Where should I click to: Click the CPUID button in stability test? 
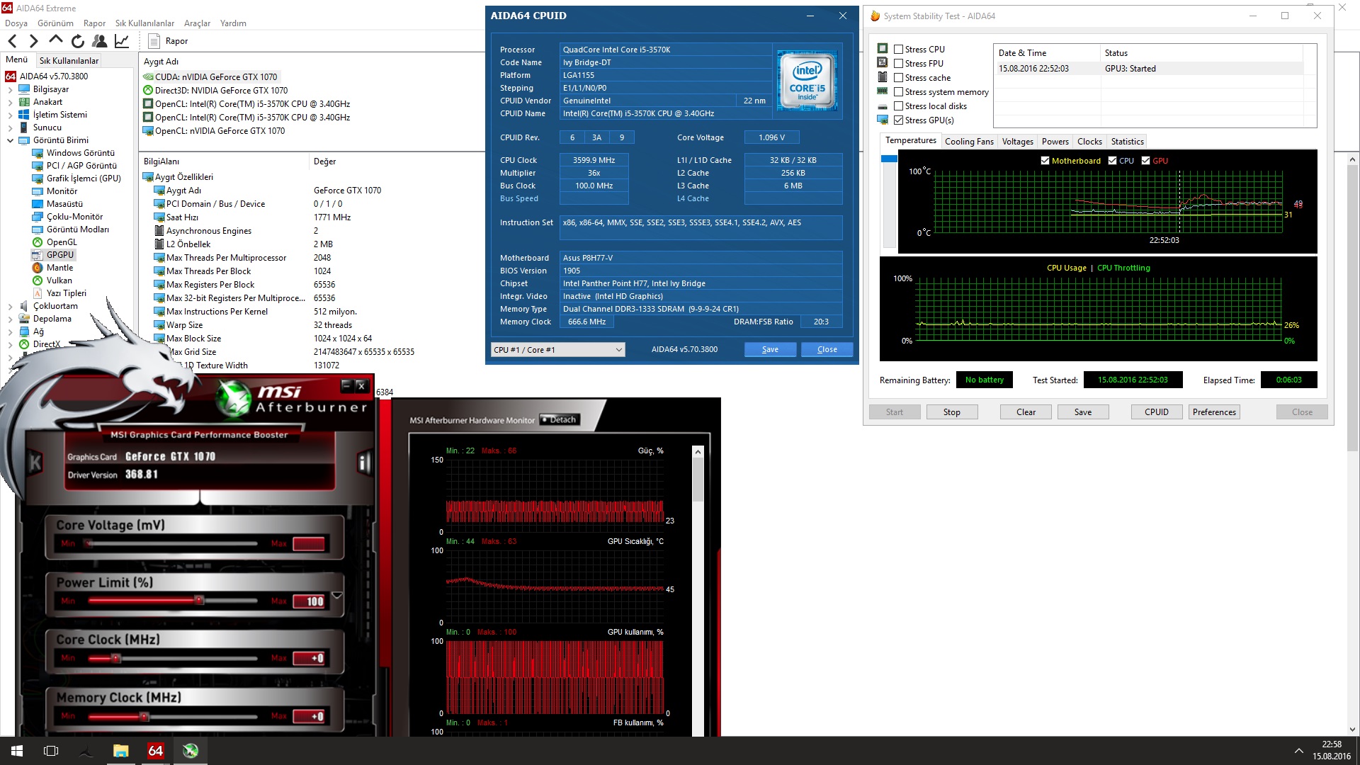pyautogui.click(x=1157, y=412)
